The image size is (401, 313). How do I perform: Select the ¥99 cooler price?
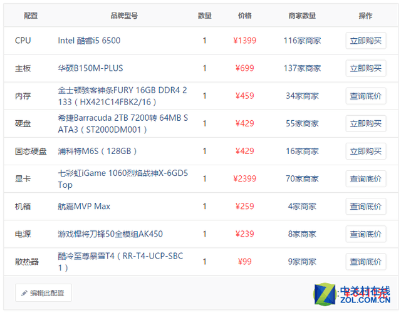pyautogui.click(x=244, y=262)
